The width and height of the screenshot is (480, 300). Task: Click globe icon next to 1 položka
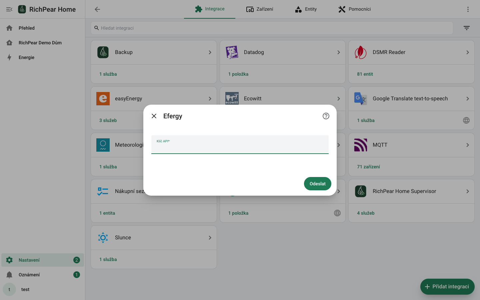(x=337, y=213)
